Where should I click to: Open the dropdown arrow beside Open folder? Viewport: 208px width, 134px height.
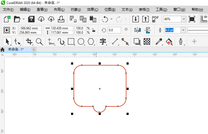(x=24, y=19)
